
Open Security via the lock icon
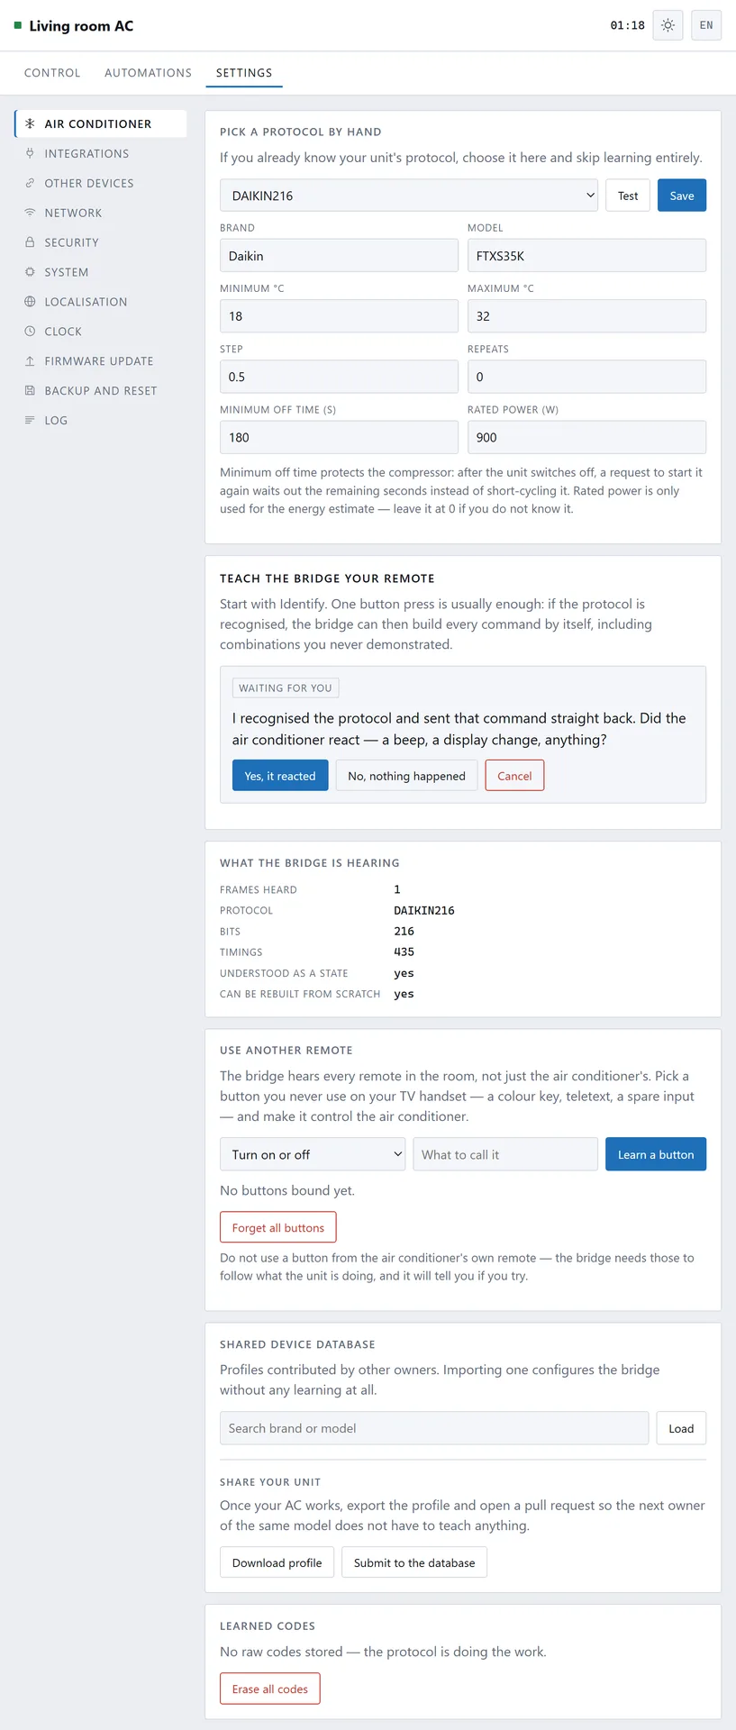tap(30, 242)
